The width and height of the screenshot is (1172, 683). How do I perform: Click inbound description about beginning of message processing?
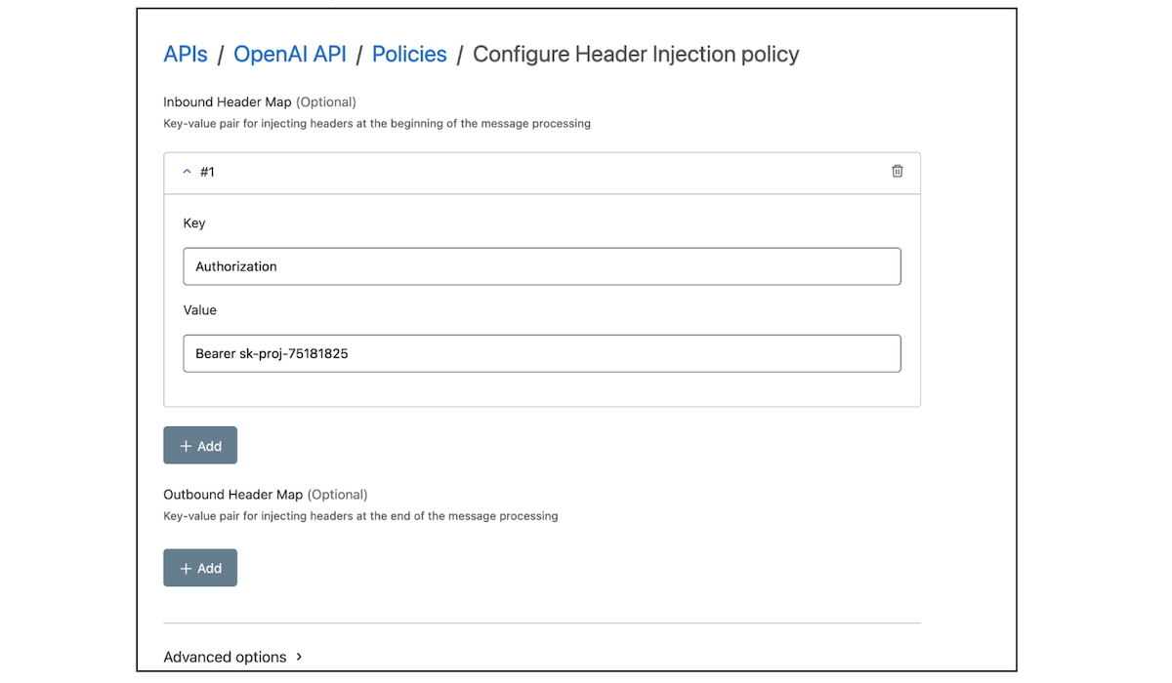click(x=377, y=124)
